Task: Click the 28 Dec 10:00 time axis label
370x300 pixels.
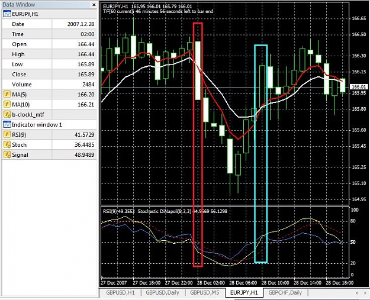Action: point(275,283)
